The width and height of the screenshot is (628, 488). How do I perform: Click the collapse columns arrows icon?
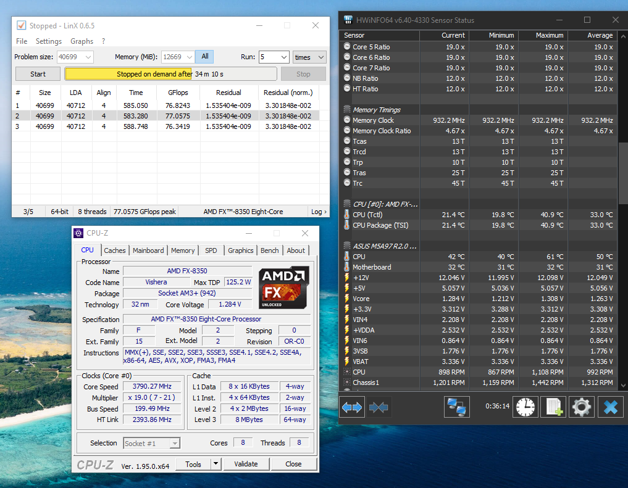pyautogui.click(x=379, y=407)
